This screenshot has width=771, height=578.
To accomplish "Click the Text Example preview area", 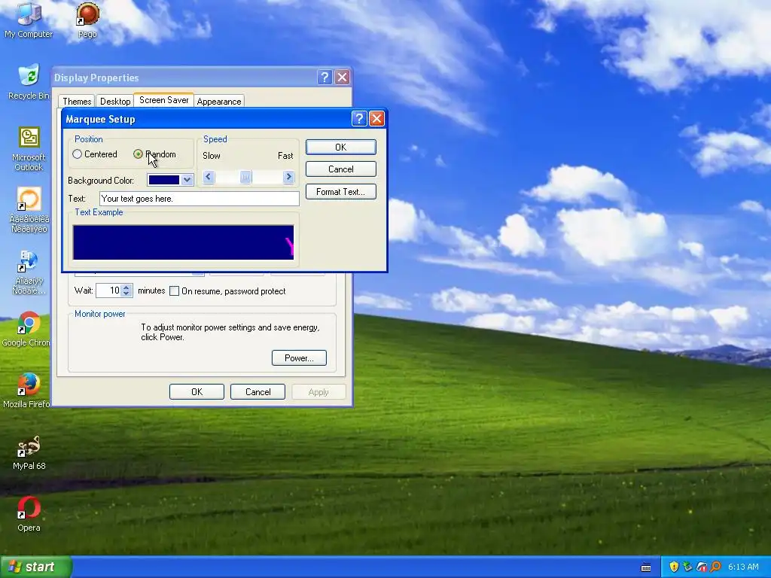I will [x=184, y=242].
